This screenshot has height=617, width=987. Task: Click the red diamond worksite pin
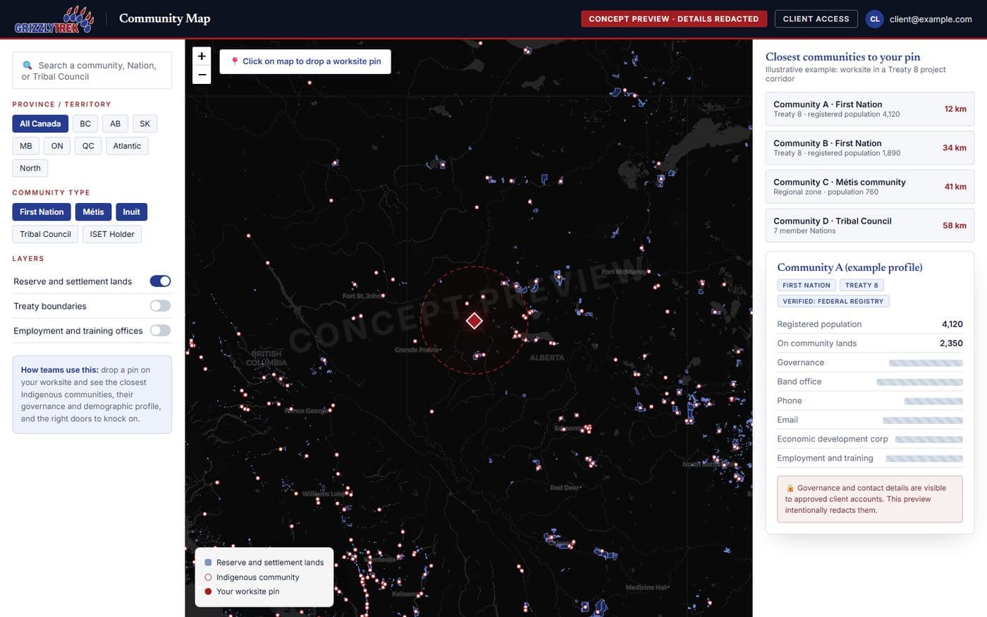[474, 321]
